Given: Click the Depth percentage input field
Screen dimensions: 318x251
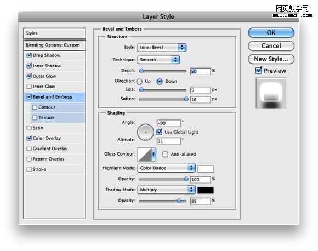Looking at the screenshot, I should 200,71.
